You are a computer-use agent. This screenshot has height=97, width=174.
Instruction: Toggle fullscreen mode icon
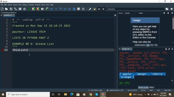click(83, 9)
